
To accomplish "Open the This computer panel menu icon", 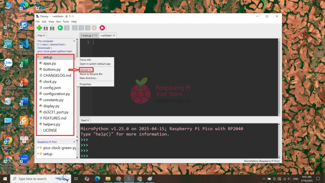I will click(74, 41).
